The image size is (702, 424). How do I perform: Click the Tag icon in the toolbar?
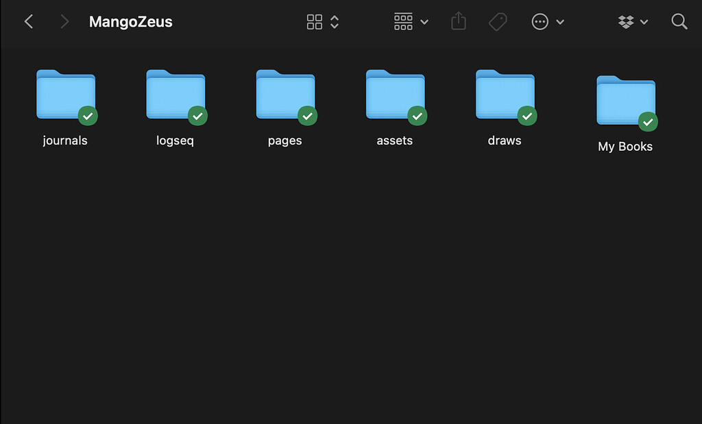498,21
